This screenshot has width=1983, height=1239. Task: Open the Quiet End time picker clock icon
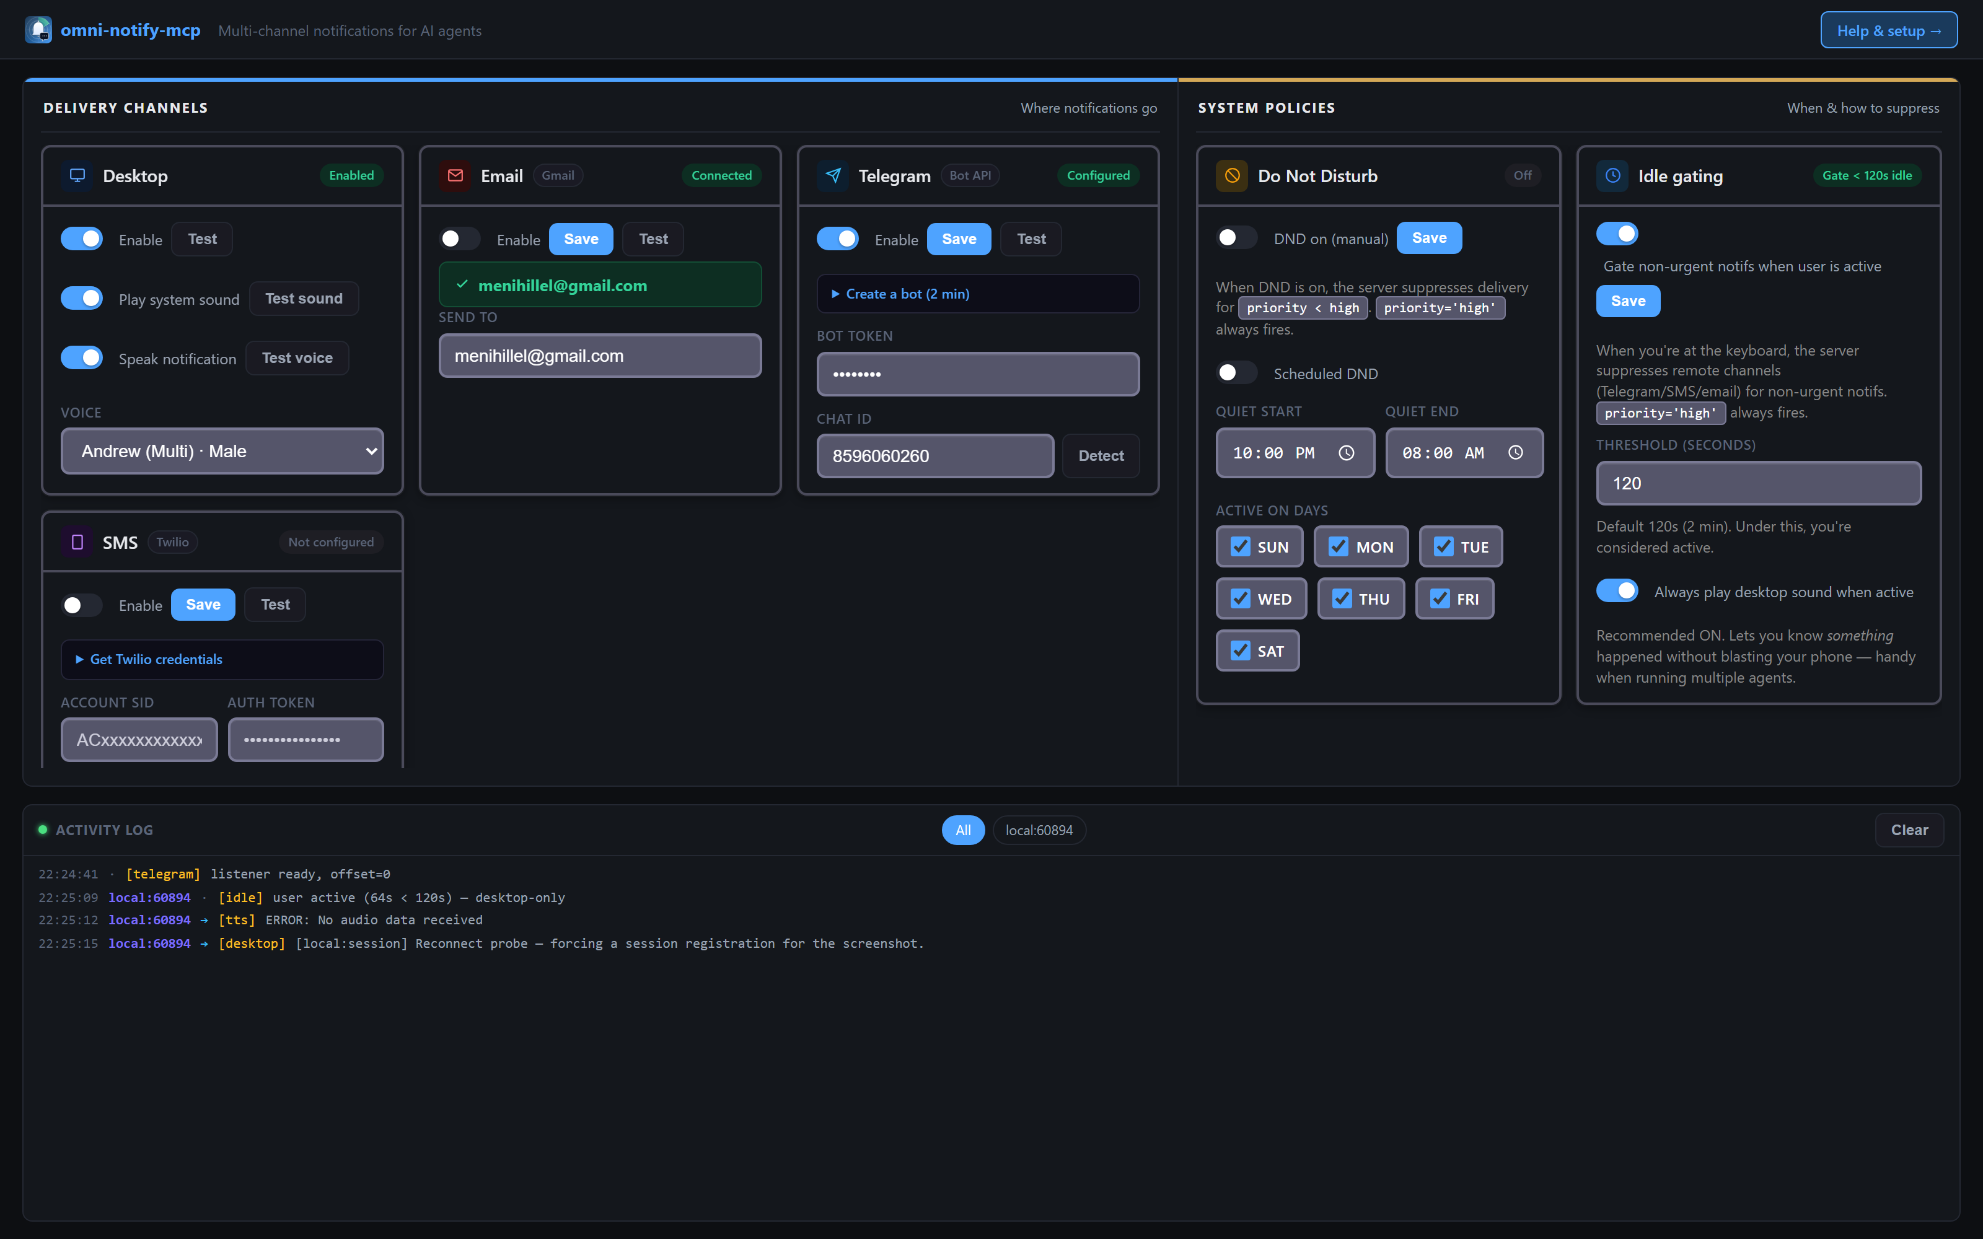point(1516,452)
